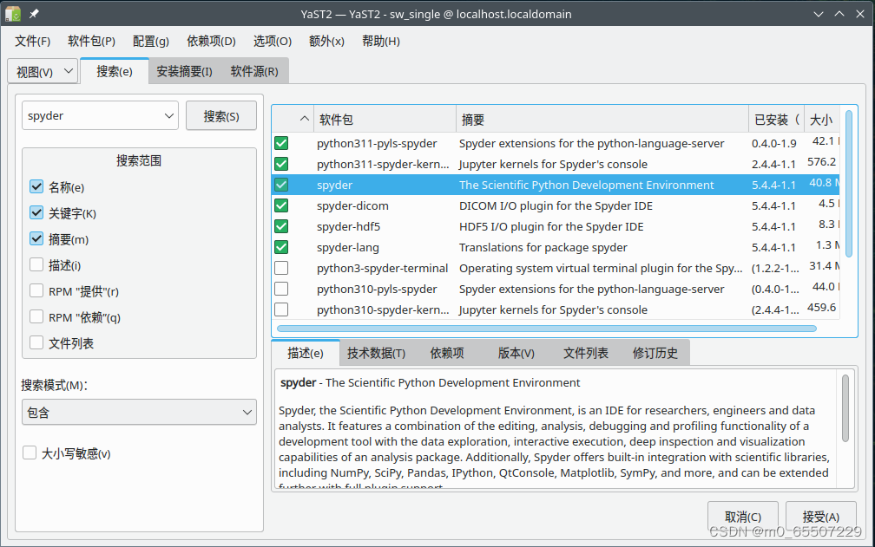
Task: Select the python3-spyder-terminal package row
Action: coord(556,268)
